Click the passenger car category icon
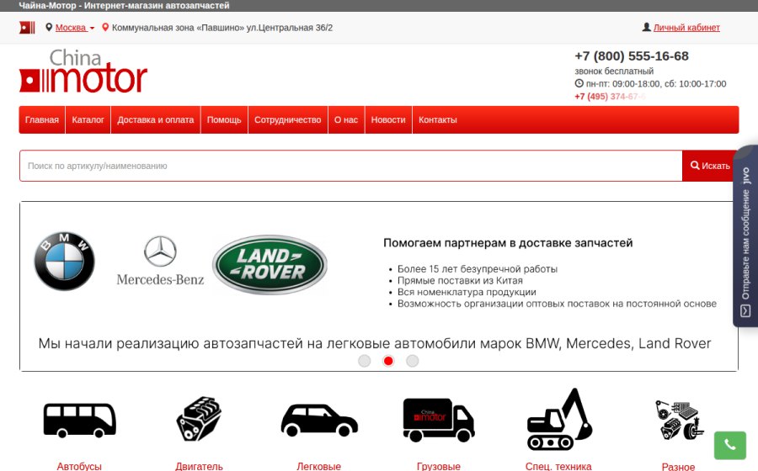 pyautogui.click(x=319, y=421)
